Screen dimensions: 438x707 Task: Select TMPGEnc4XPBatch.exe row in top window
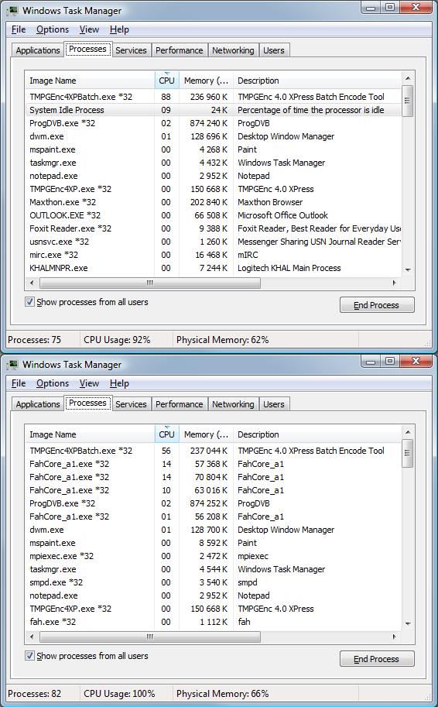(213, 97)
